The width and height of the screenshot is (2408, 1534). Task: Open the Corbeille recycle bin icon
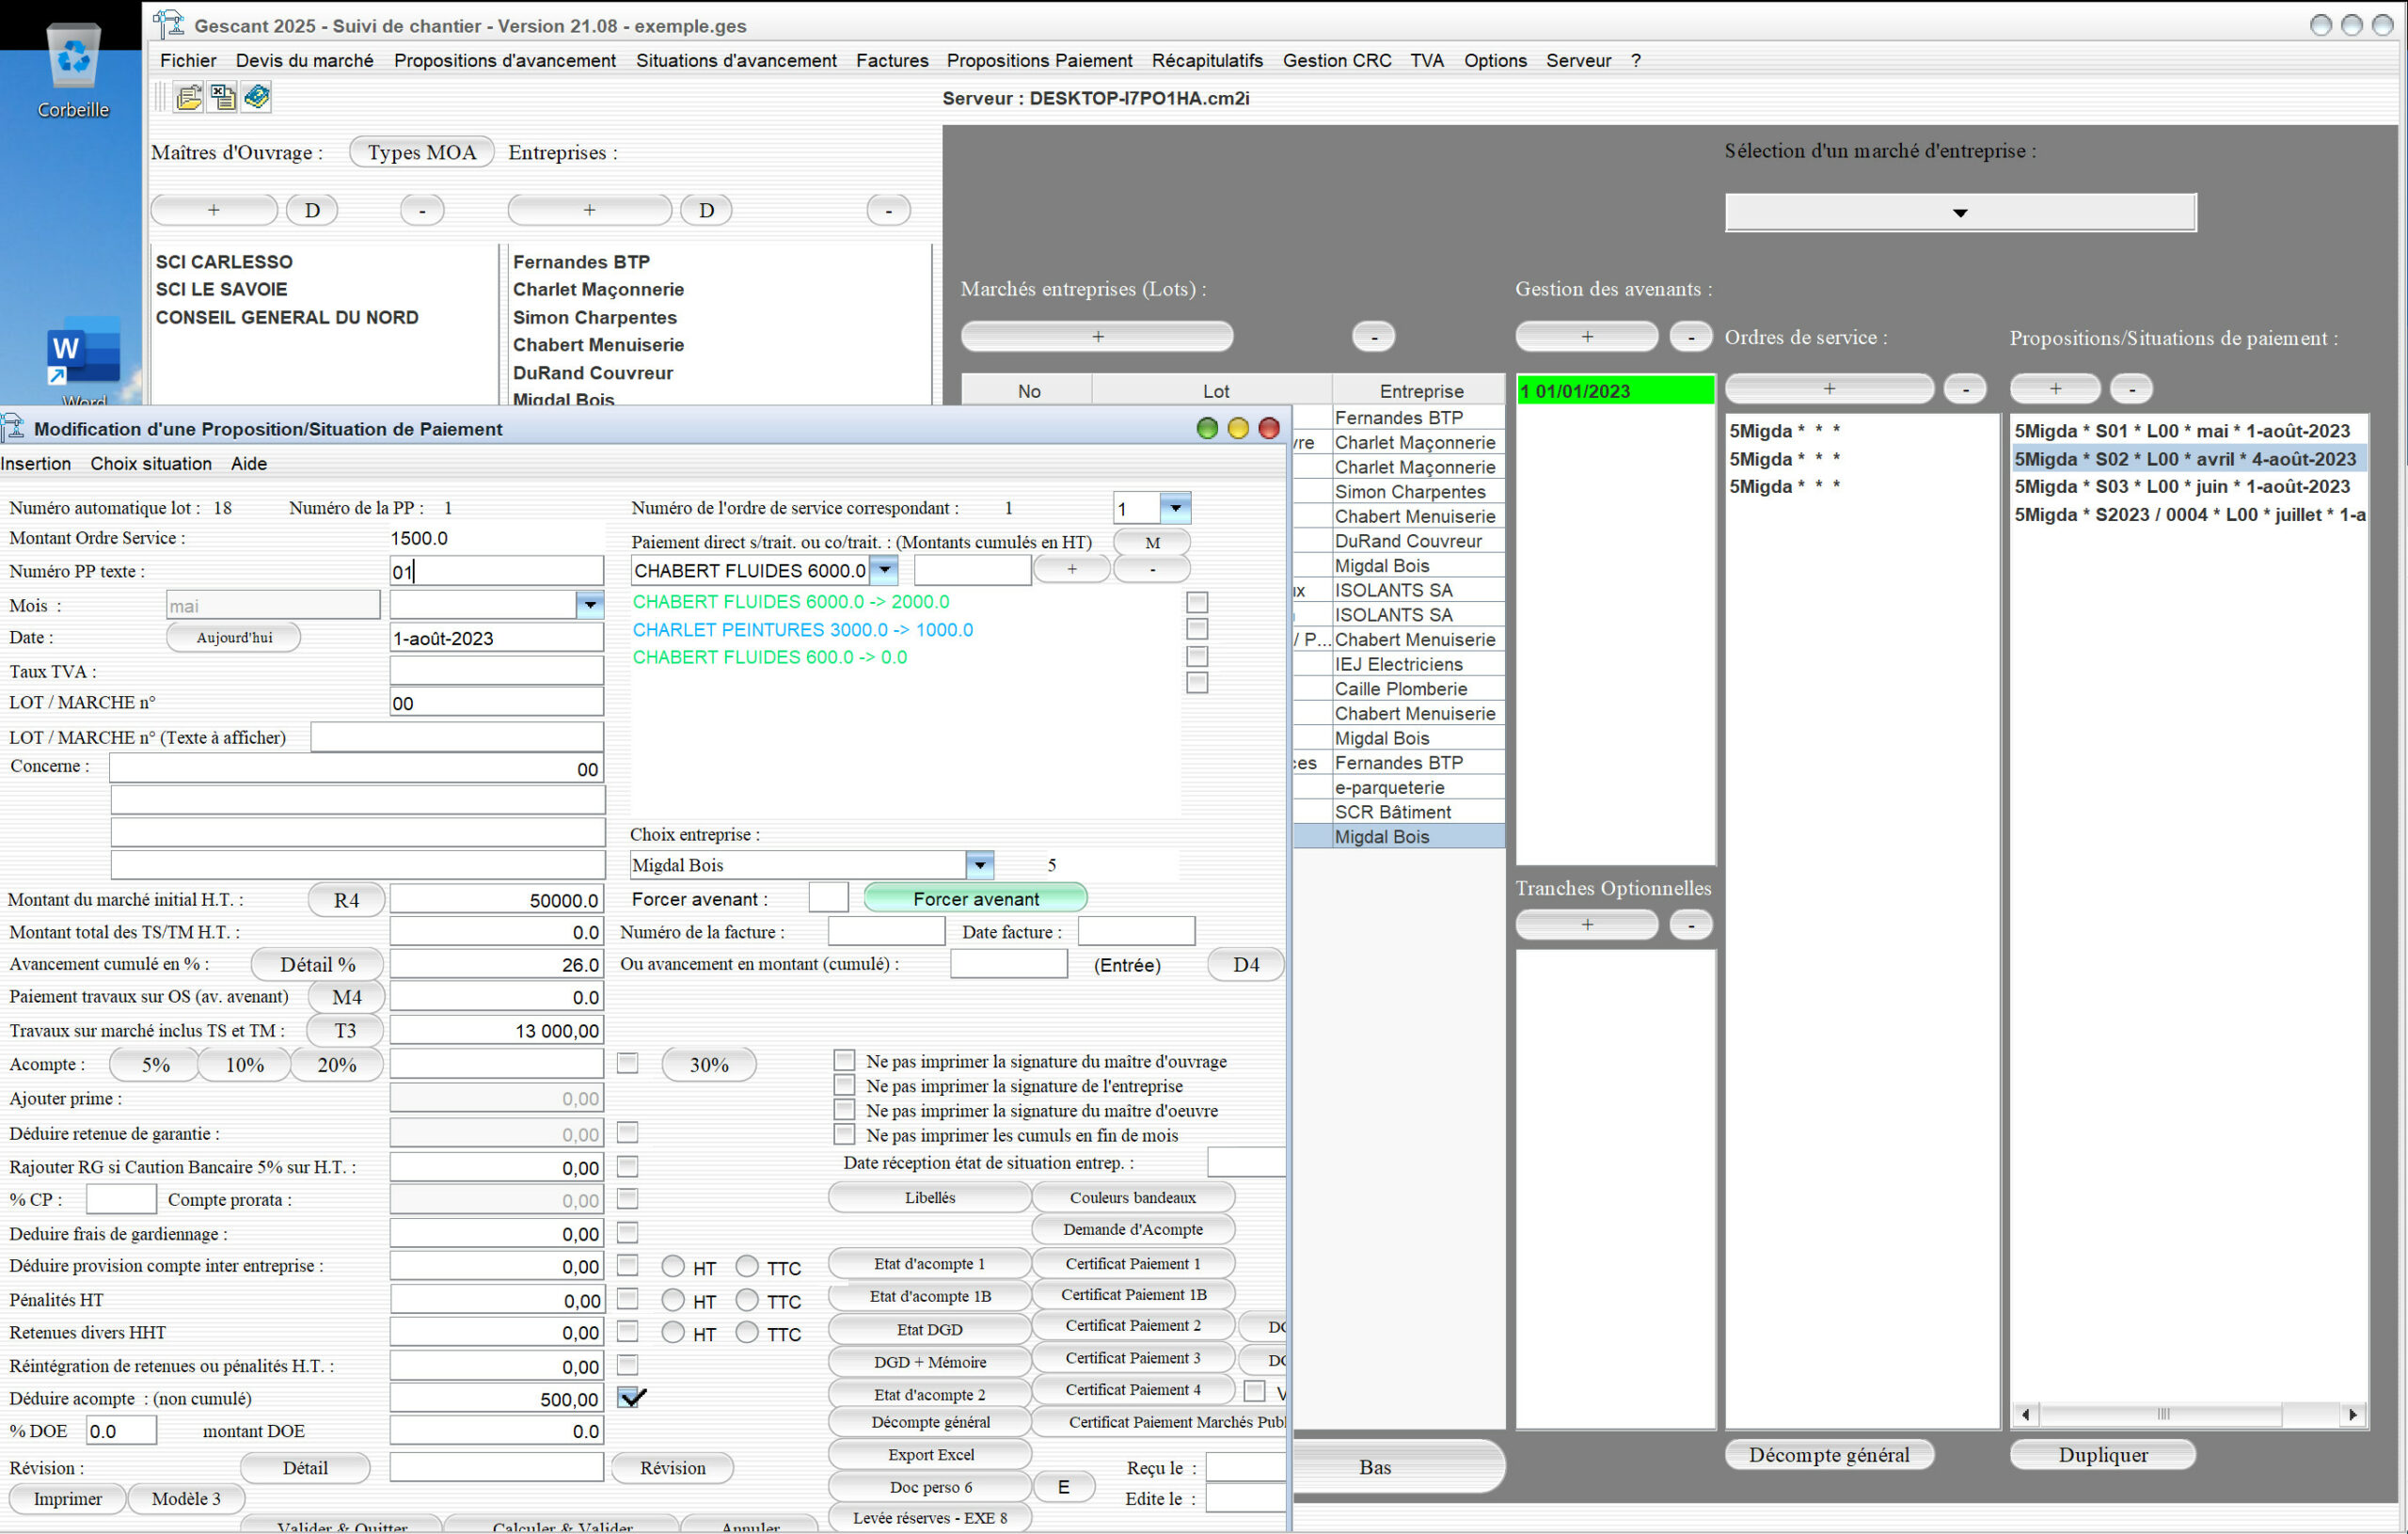73,70
